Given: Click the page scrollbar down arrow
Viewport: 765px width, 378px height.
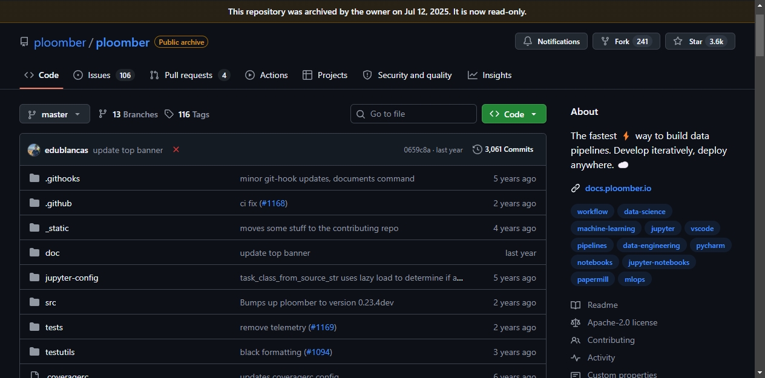Looking at the screenshot, I should pos(760,373).
